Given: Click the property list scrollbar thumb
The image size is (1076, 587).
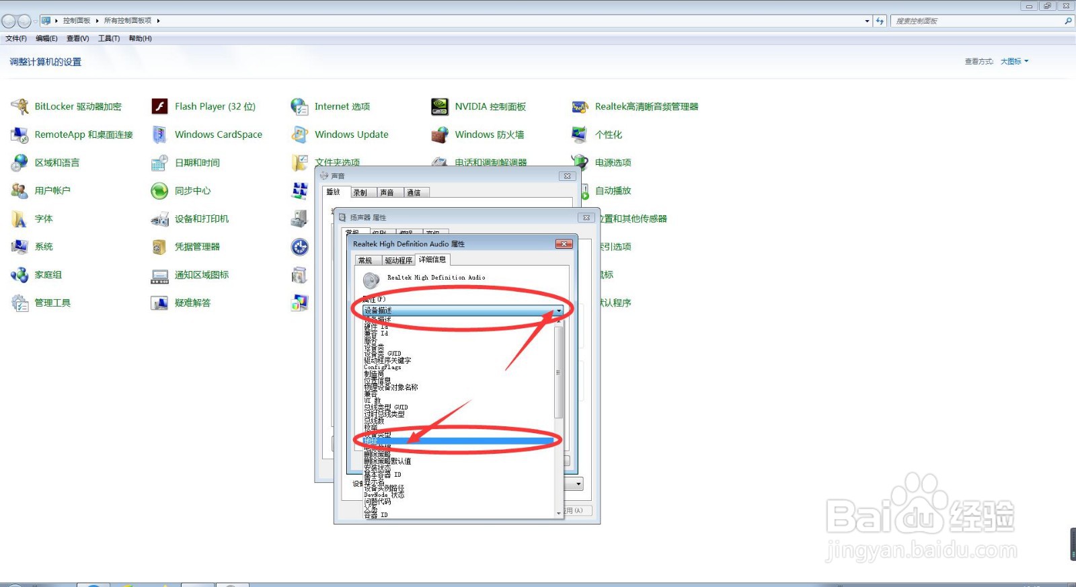Looking at the screenshot, I should 558,372.
